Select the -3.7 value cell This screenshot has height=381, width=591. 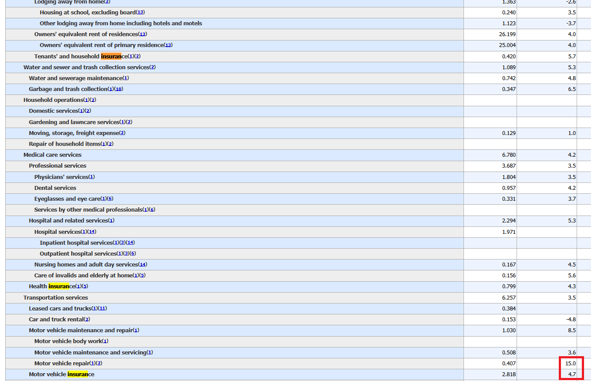tap(547, 23)
